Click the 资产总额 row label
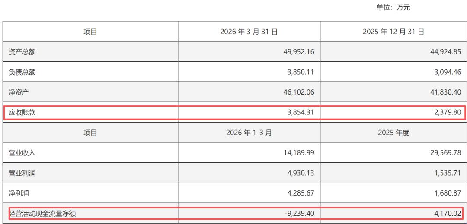The width and height of the screenshot is (467, 224). coord(22,52)
